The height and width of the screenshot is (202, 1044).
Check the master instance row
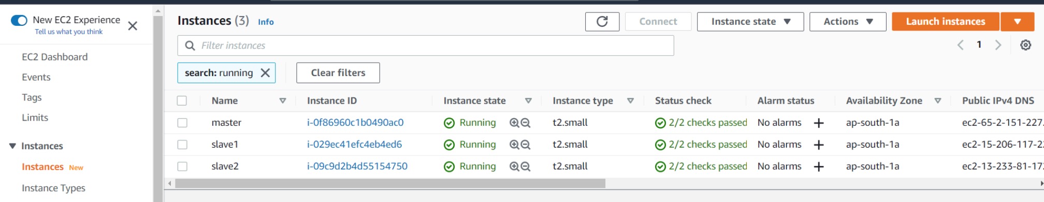182,123
